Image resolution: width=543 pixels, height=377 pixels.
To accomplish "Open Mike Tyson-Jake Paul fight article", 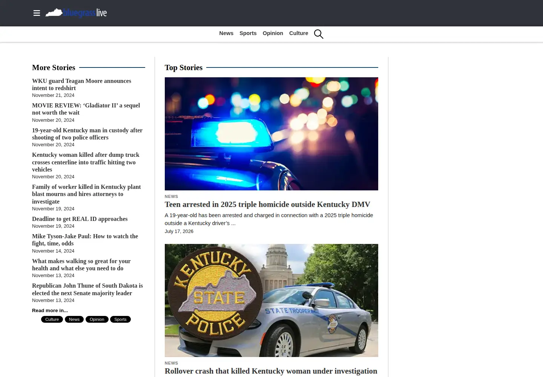I will (x=85, y=240).
